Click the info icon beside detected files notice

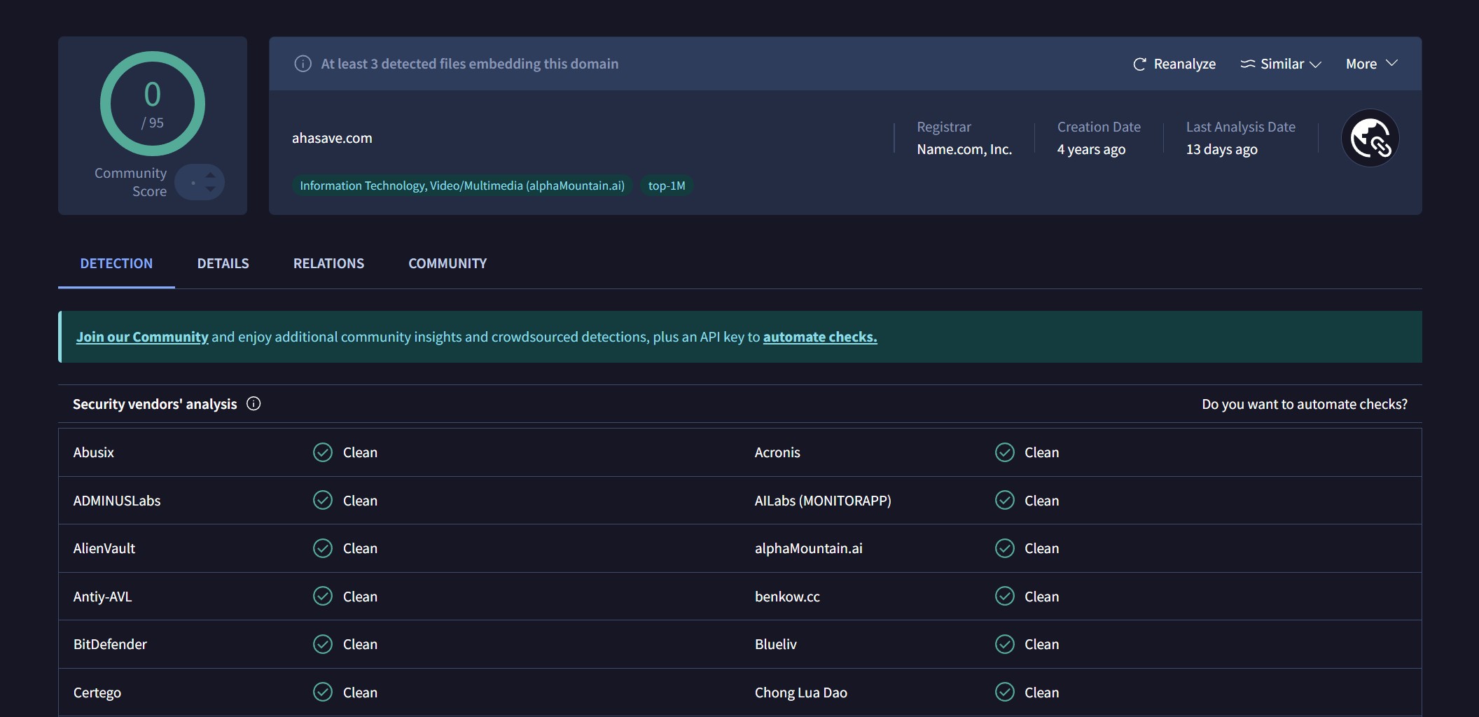(x=303, y=64)
